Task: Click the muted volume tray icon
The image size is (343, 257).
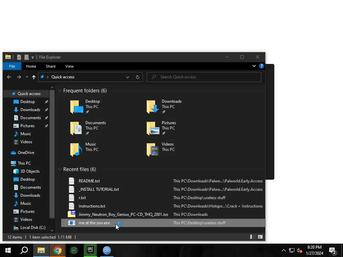Action: click(x=300, y=251)
